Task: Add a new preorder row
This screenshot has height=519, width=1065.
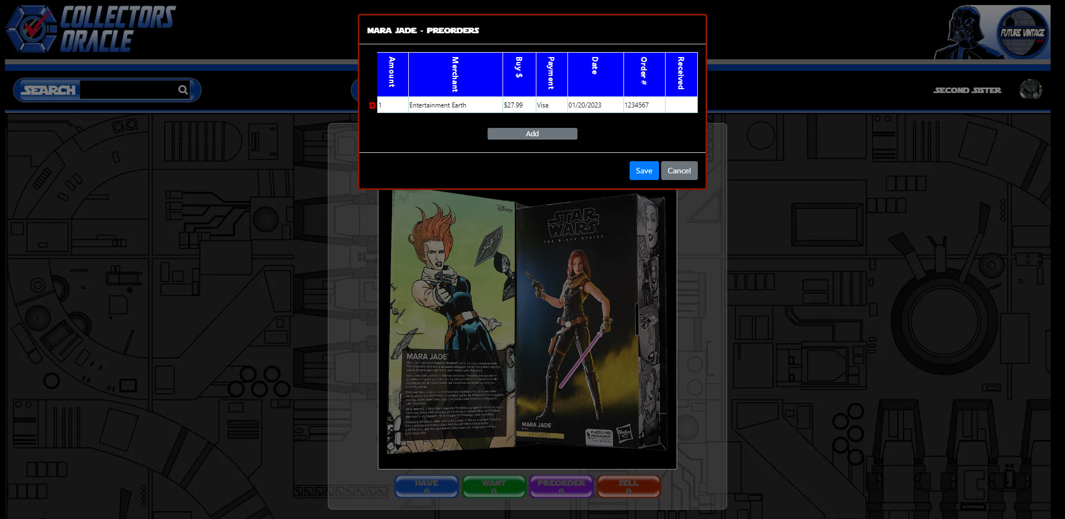Action: pos(532,133)
